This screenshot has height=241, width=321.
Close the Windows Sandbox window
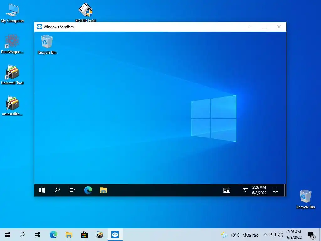pyautogui.click(x=279, y=27)
